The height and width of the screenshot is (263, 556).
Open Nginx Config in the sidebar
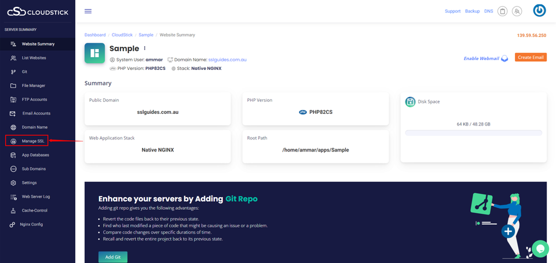[x=31, y=224]
